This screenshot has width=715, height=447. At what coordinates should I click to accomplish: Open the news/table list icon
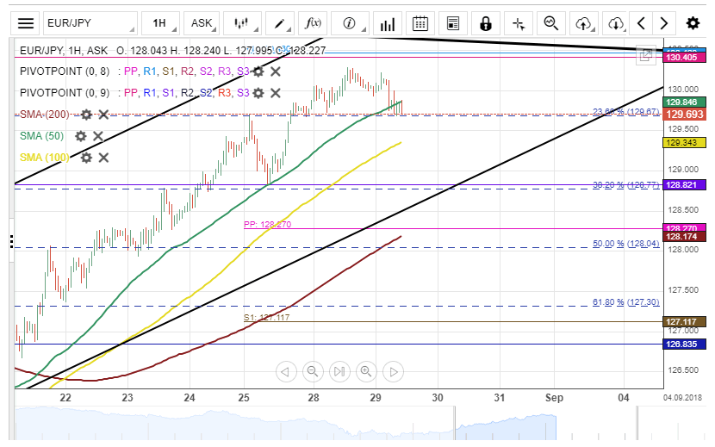[x=453, y=23]
